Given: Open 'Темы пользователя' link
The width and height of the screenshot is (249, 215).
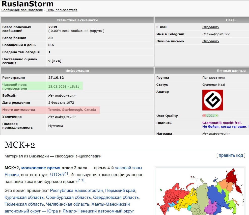Looking at the screenshot, I should pos(62,10).
